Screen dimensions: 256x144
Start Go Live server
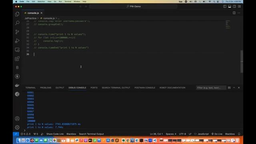pos(217,134)
